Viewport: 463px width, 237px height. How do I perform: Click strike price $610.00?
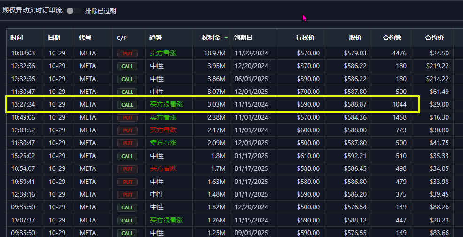coord(308,156)
